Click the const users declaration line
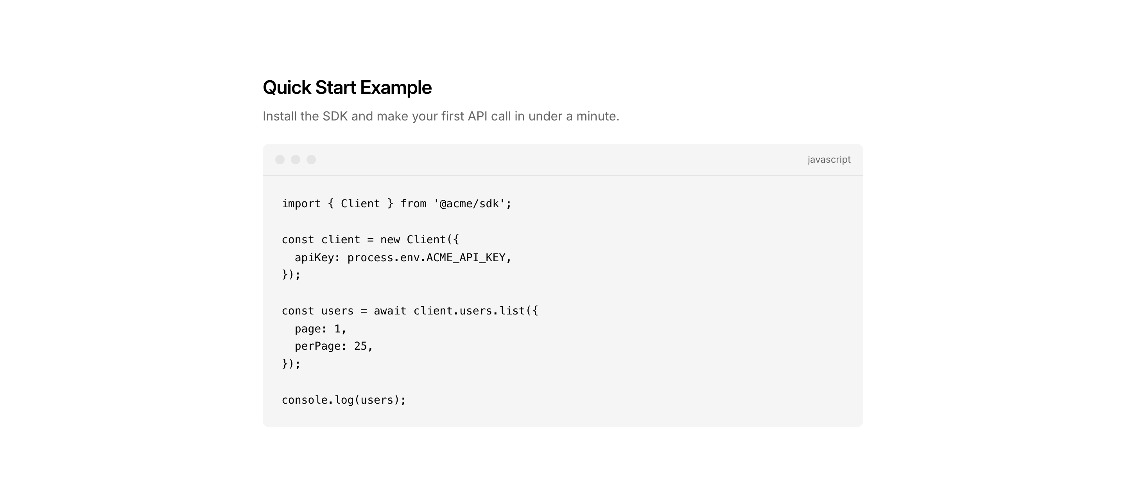This screenshot has height=503, width=1126. [410, 311]
